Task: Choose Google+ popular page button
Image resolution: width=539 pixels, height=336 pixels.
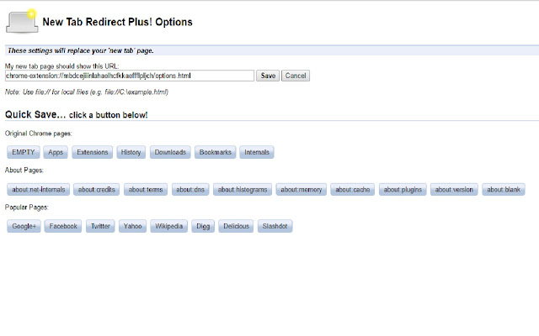Action: (x=24, y=226)
